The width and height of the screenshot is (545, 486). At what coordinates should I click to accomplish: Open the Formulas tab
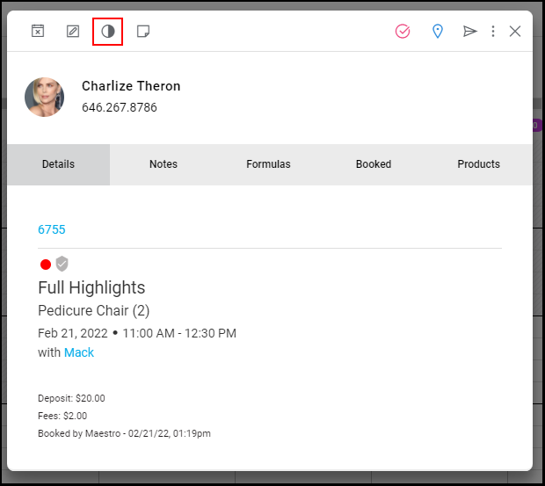[268, 164]
